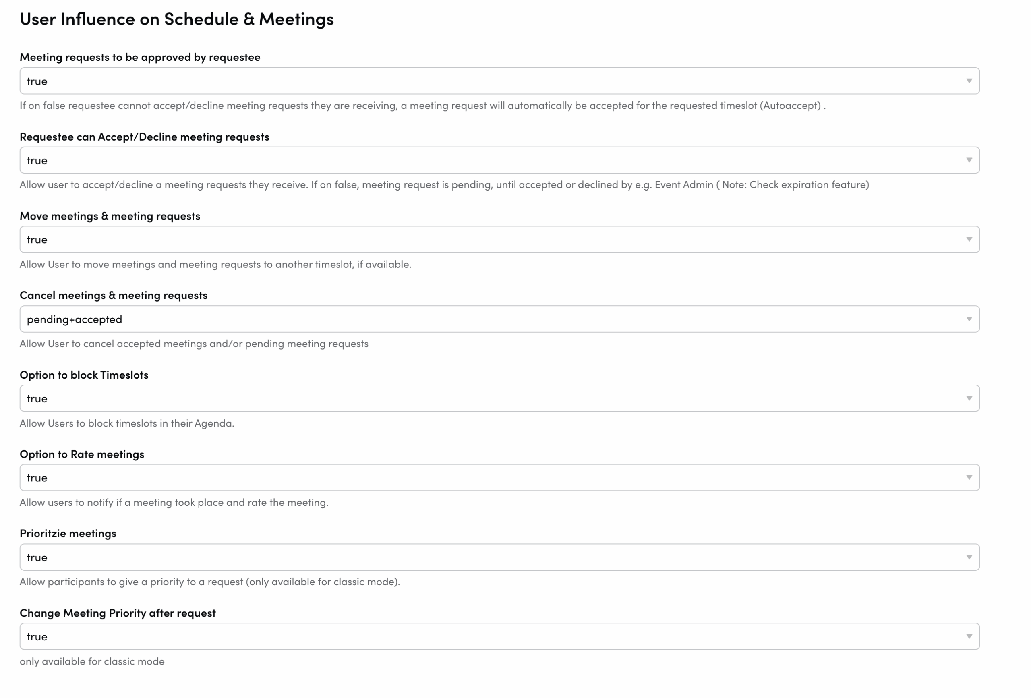1031x698 pixels.
Task: Open 'Requestee can Accept/Decline meeting requests' dropdown
Action: (x=499, y=160)
